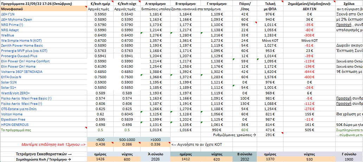This screenshot has height=162, width=363.
Task: Select the >1000 range header cell
Action: point(155,140)
